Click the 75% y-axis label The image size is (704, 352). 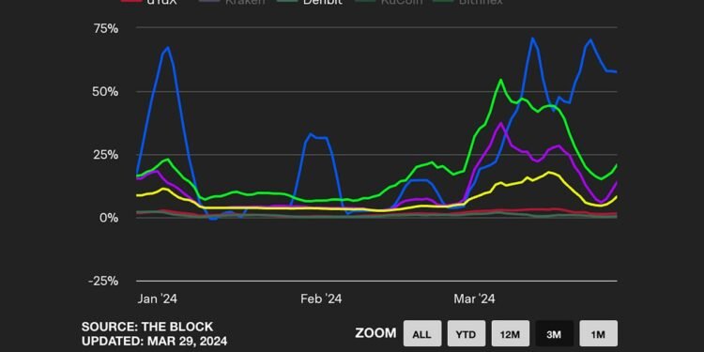tap(105, 28)
